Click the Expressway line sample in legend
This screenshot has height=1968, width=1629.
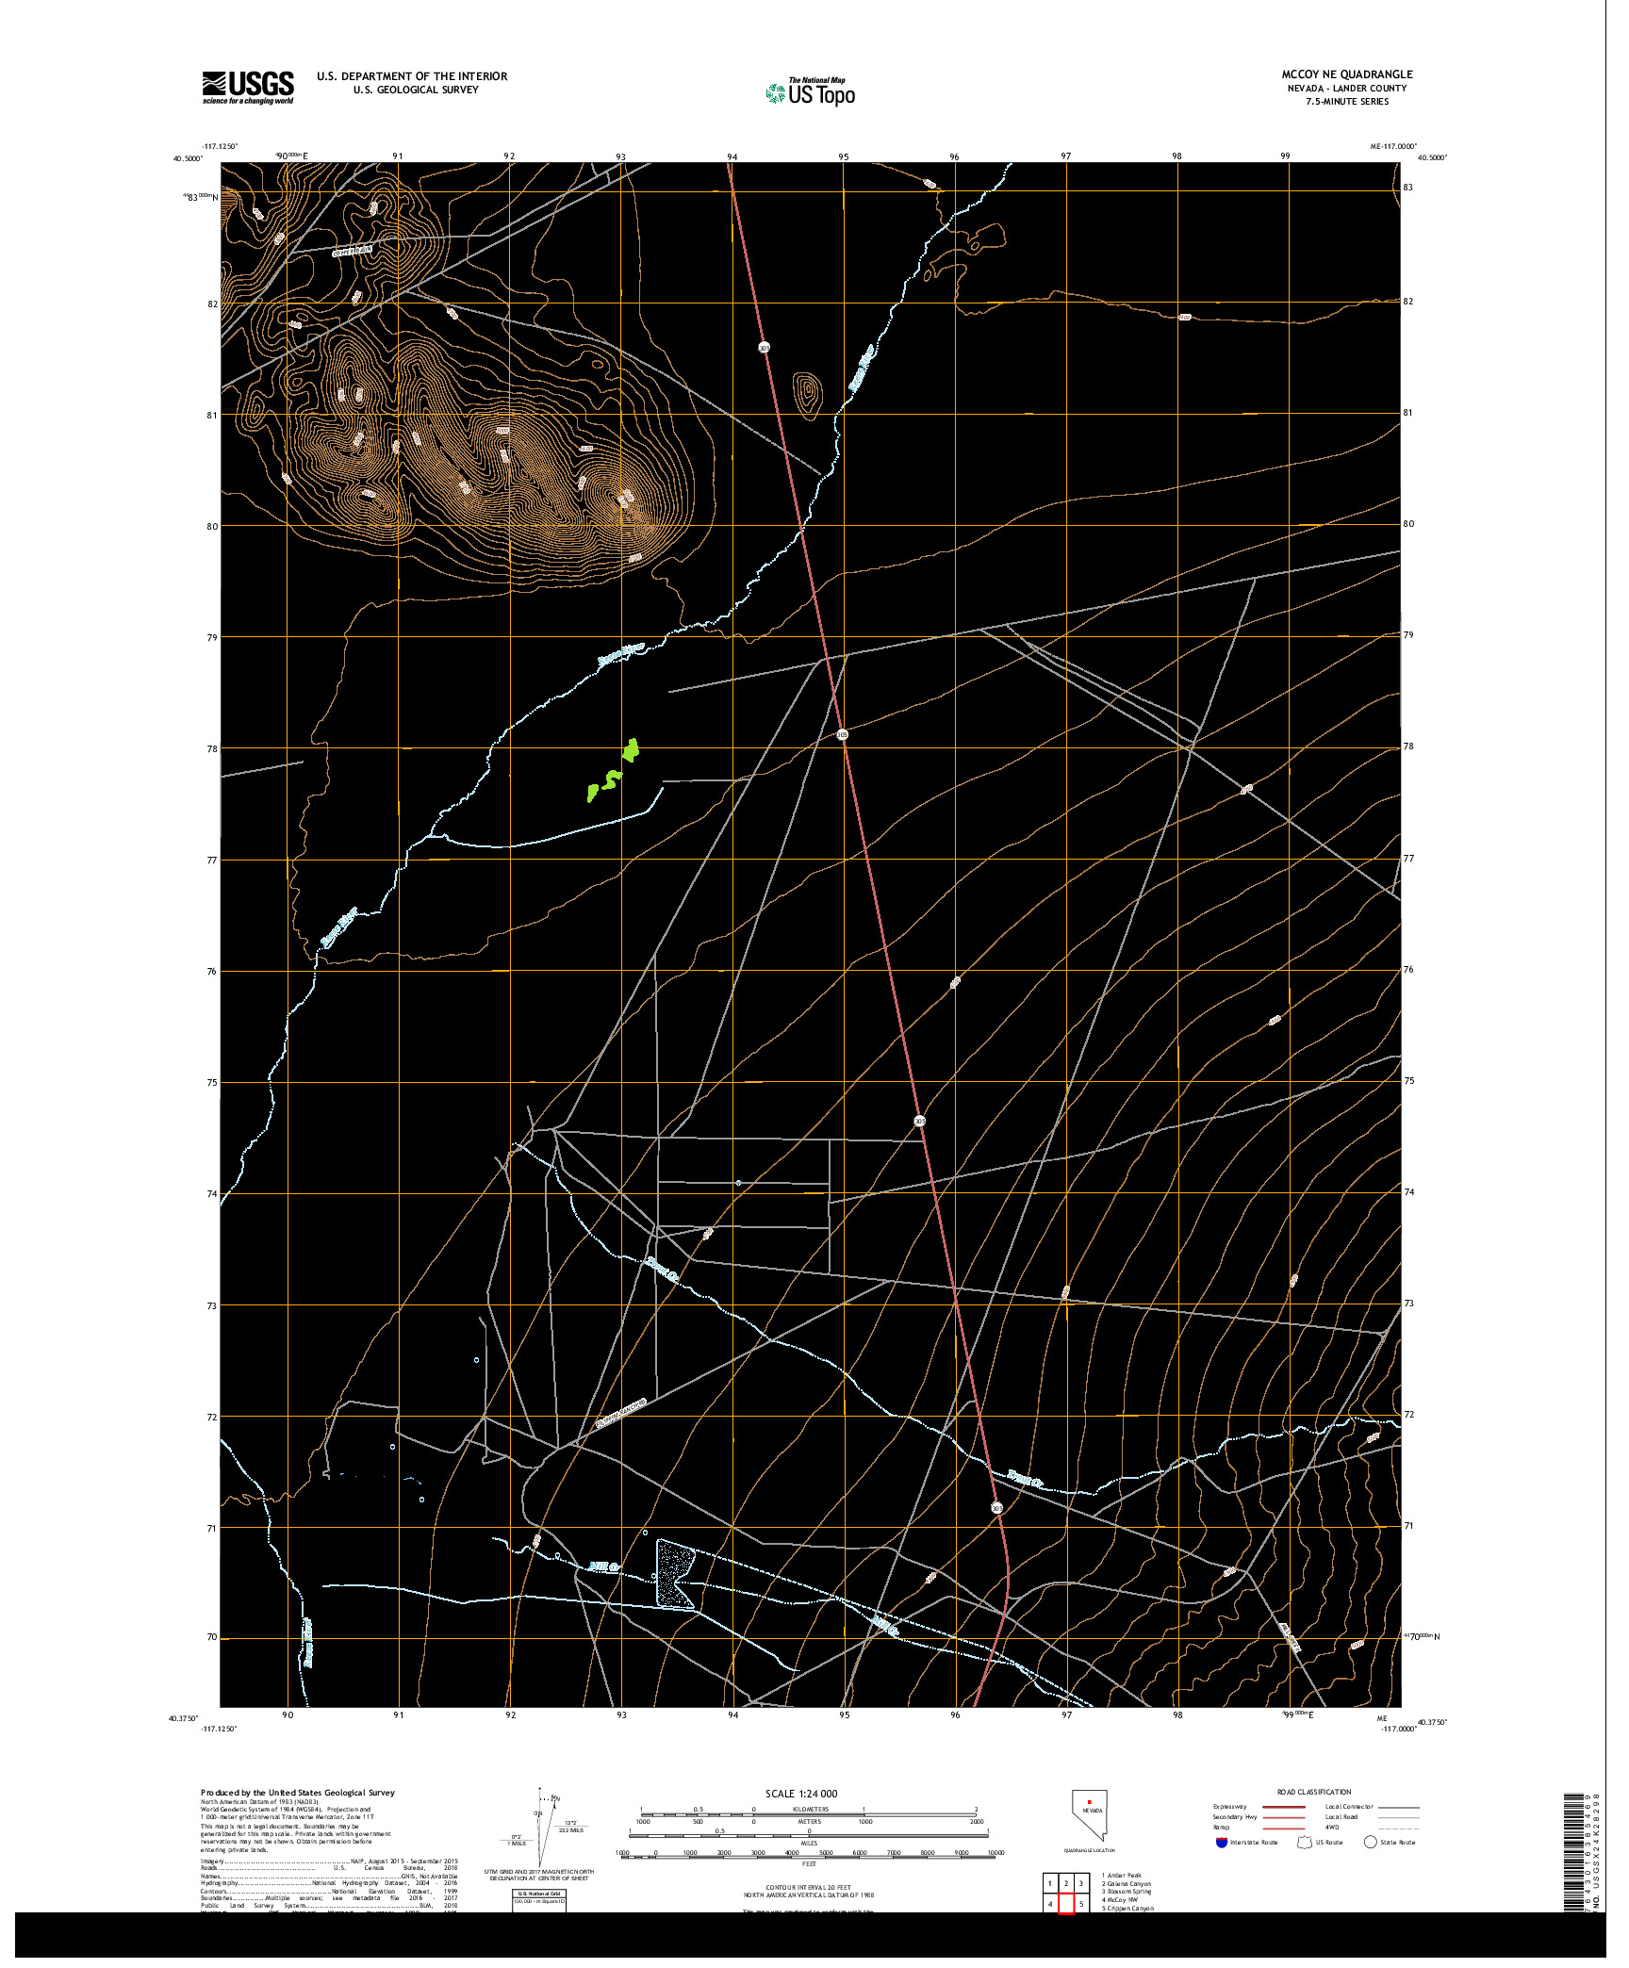click(x=1284, y=1807)
